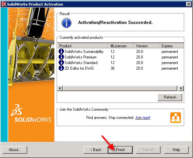Click the right arrow of the horizontal scrollbar
The width and height of the screenshot is (193, 158).
click(181, 88)
